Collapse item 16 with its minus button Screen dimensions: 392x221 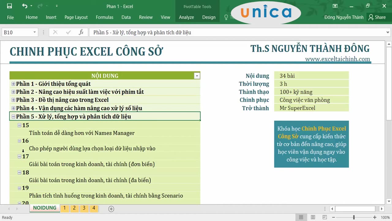click(19, 141)
